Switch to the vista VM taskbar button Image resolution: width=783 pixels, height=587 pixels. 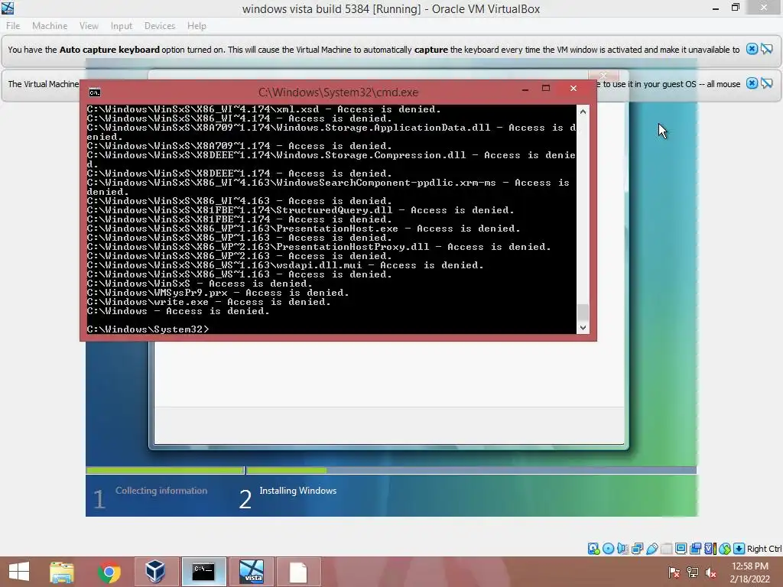pyautogui.click(x=251, y=572)
